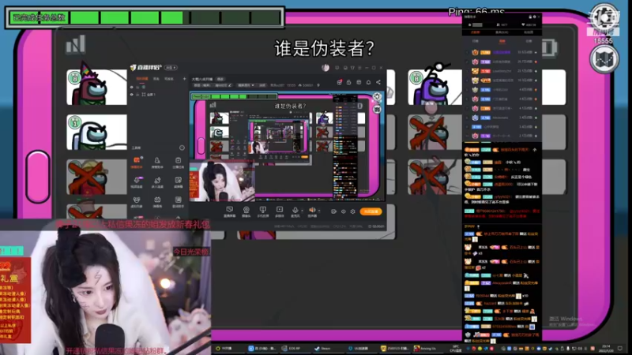Open the virtual avatar mask tool

[137, 202]
